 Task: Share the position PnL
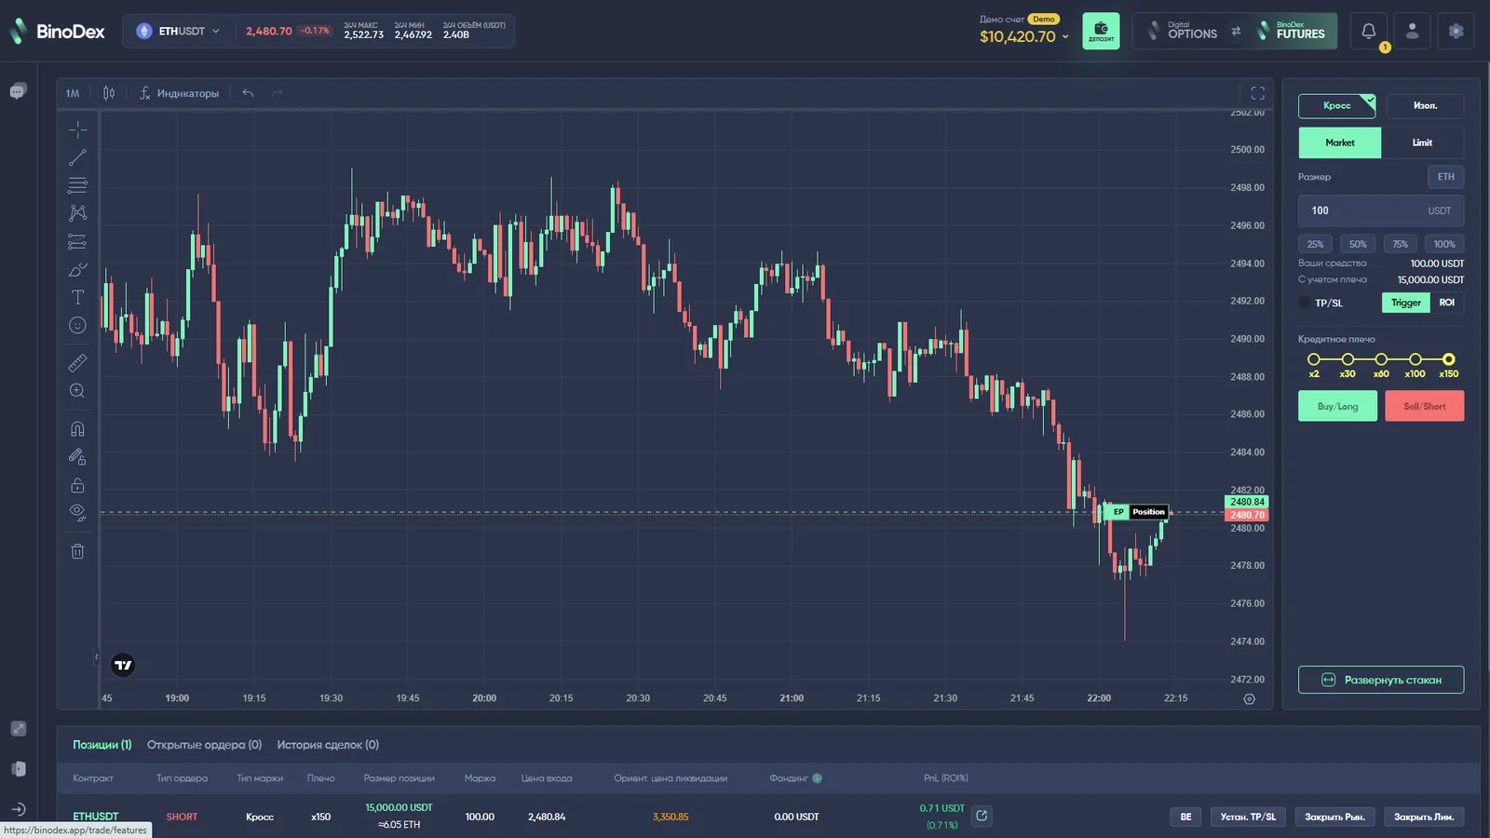pos(982,816)
